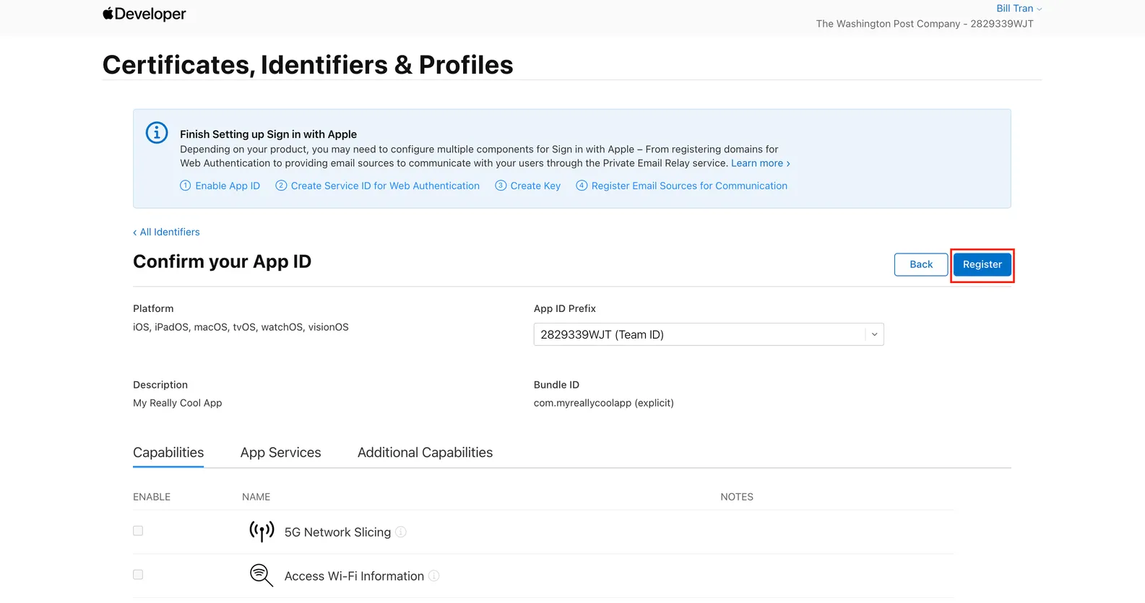
Task: Open the info tooltip next to Access Wi-Fi Information
Action: [434, 576]
